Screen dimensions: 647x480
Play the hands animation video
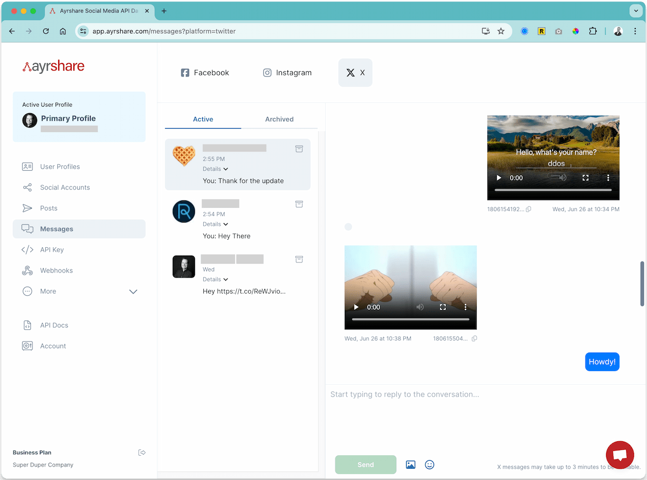point(356,307)
